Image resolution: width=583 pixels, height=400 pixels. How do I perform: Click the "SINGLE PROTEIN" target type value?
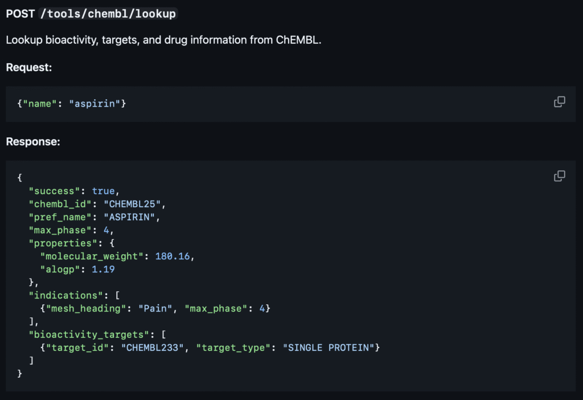click(329, 348)
